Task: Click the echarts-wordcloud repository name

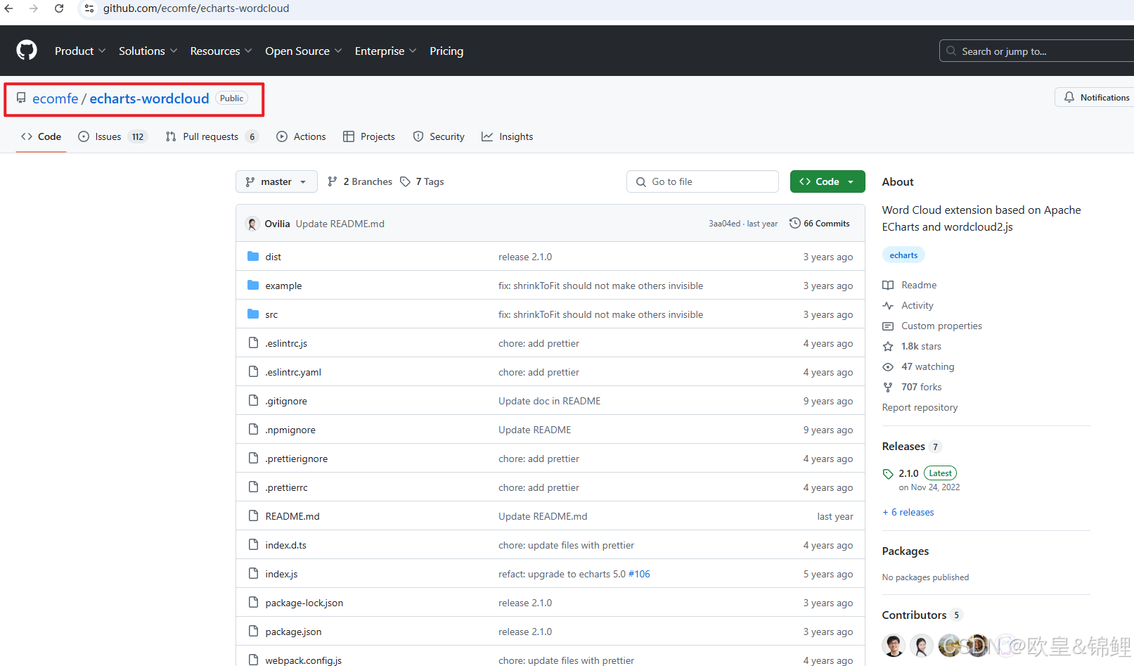Action: (149, 98)
